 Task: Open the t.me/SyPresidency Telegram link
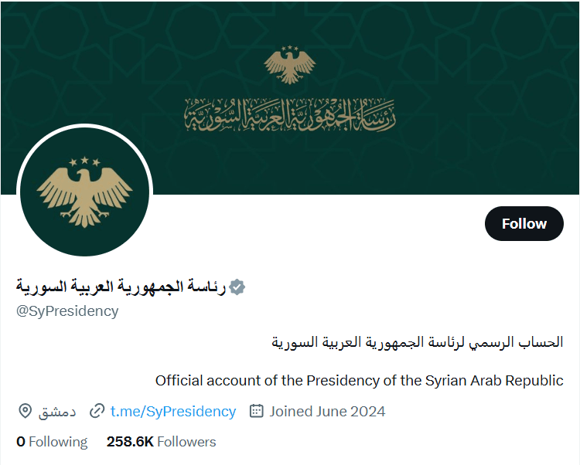point(172,411)
